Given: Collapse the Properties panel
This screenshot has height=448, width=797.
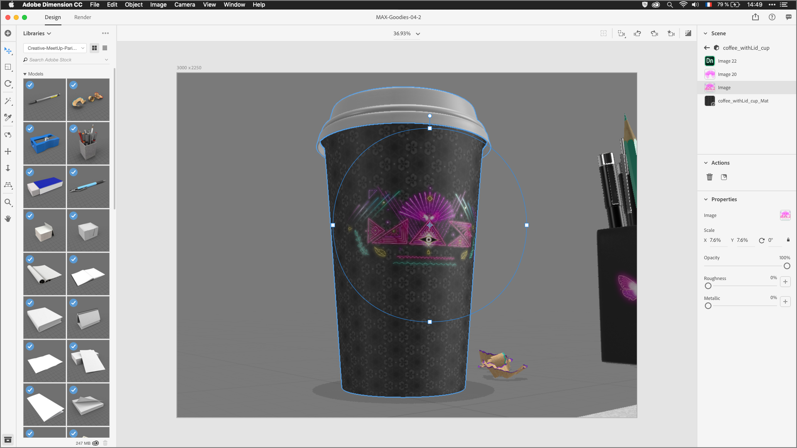Looking at the screenshot, I should (x=706, y=199).
